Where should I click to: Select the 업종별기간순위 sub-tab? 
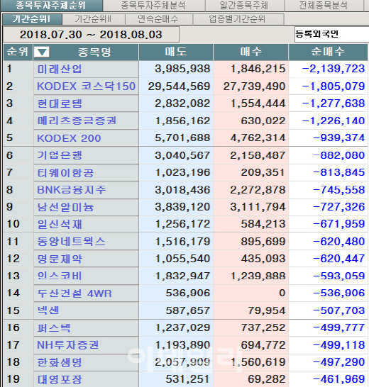pos(238,19)
